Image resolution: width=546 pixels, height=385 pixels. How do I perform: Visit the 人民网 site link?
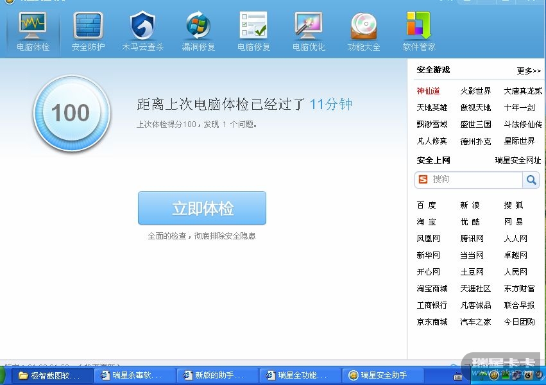coord(516,272)
